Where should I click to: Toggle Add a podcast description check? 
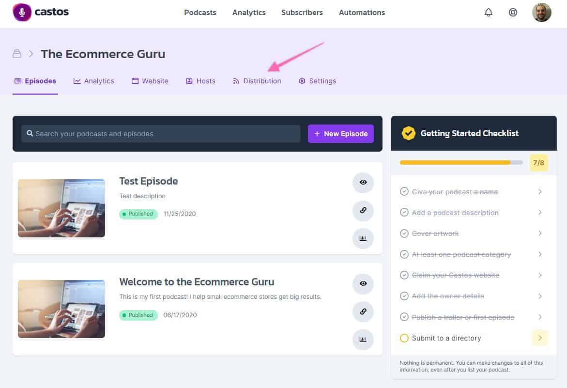click(x=404, y=212)
